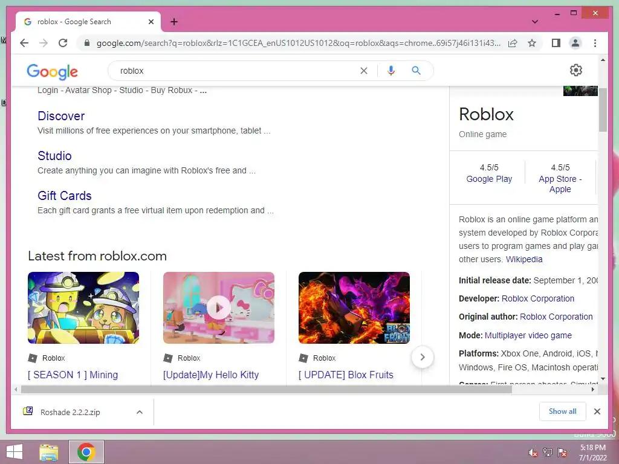Open the tab search dropdown arrow
The width and height of the screenshot is (619, 464).
534,22
